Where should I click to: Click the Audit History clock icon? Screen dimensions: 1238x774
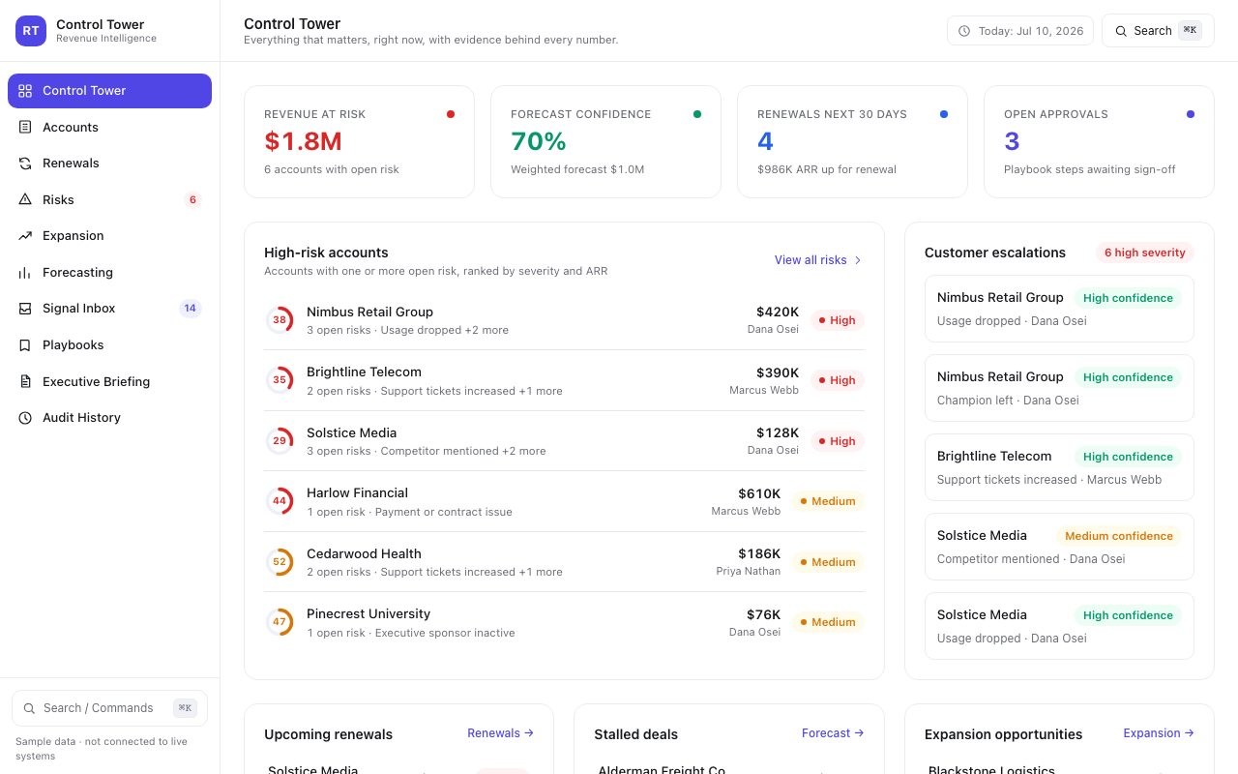tap(25, 418)
